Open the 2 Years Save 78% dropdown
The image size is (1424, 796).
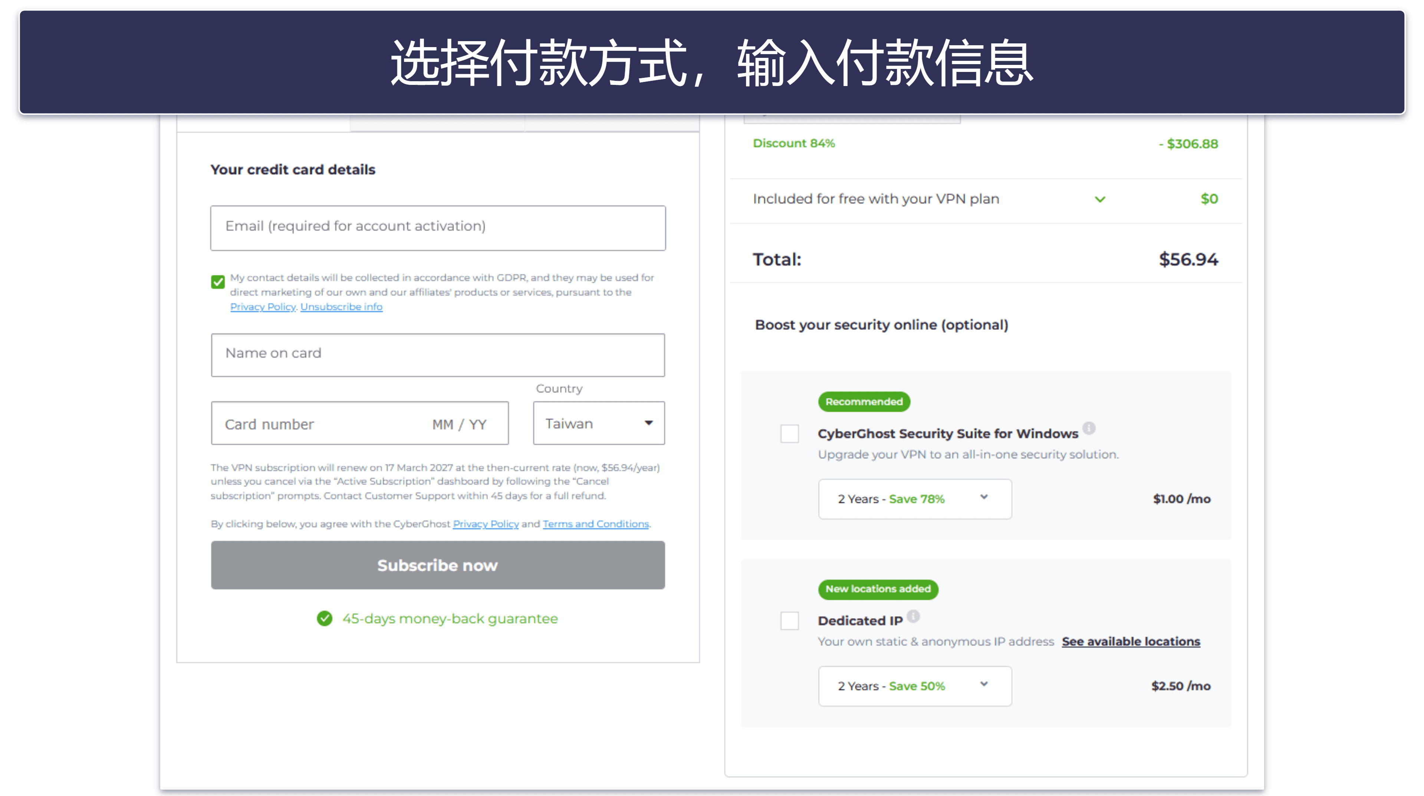(915, 499)
